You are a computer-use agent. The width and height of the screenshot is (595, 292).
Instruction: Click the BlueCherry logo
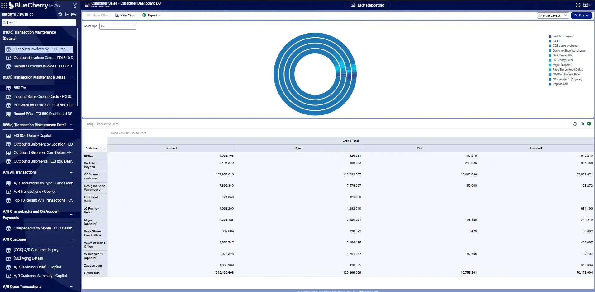pyautogui.click(x=34, y=5)
